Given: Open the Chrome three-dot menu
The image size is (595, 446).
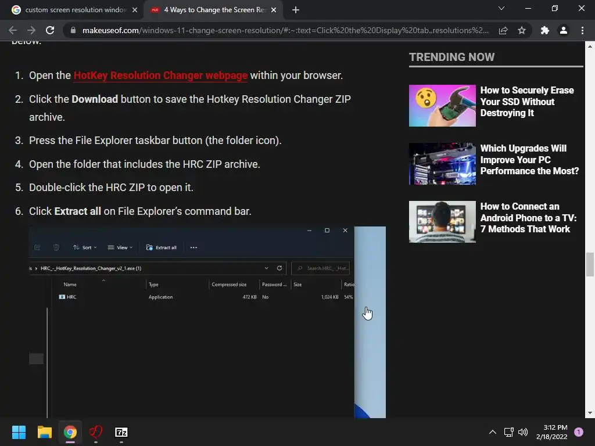Looking at the screenshot, I should tap(582, 30).
